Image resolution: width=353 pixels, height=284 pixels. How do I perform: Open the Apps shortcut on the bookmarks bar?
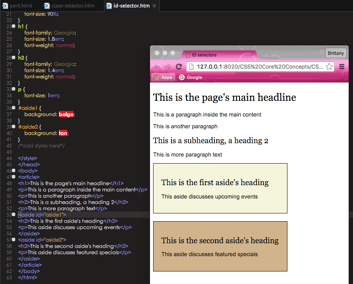[x=163, y=77]
